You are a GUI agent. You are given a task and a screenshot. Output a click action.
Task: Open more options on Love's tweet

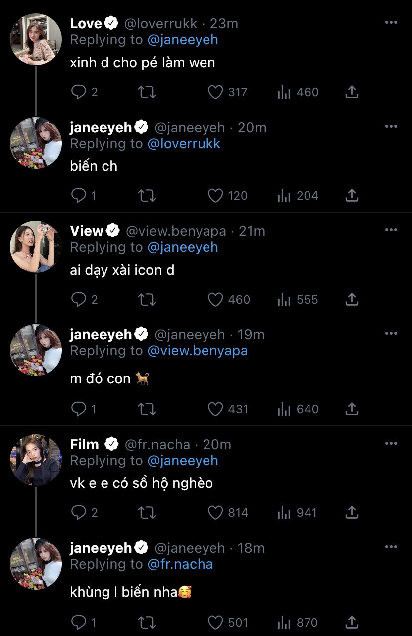tap(391, 22)
